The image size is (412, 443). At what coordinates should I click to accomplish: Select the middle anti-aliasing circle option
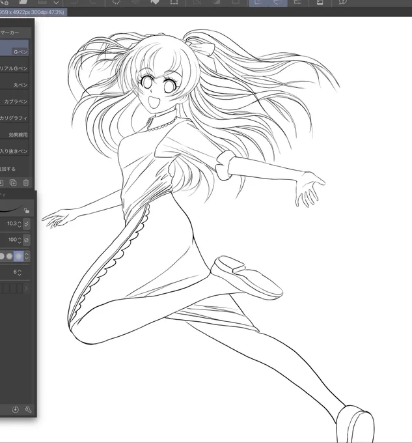(x=10, y=256)
